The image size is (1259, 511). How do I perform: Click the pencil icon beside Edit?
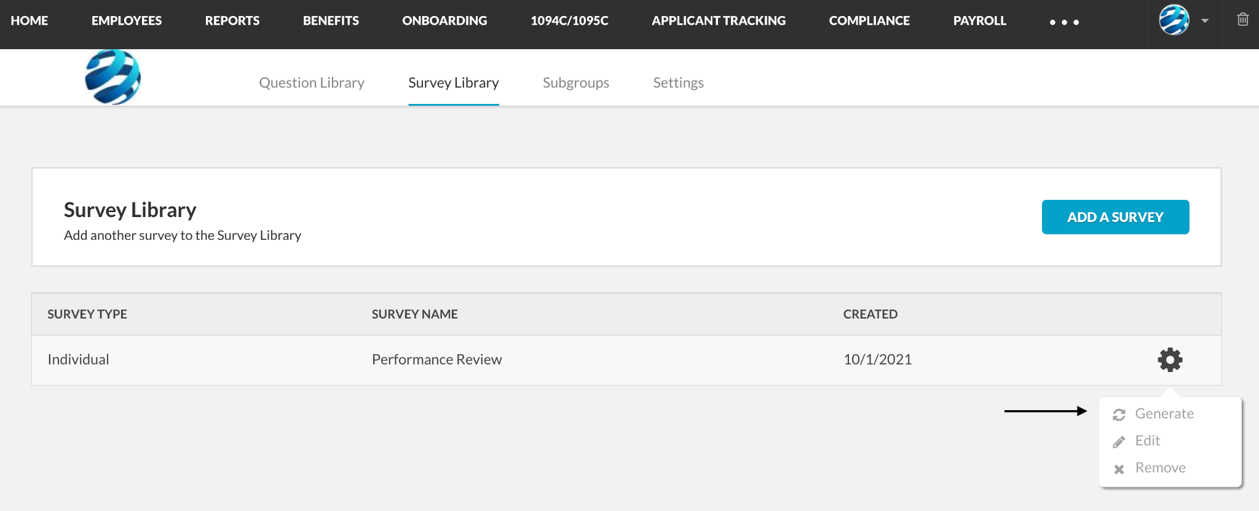pos(1119,442)
